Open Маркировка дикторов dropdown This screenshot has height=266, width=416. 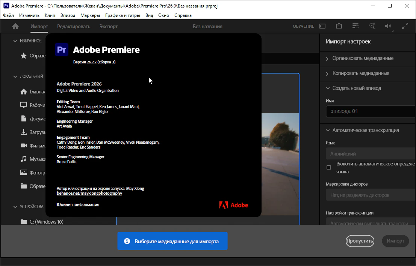371,195
